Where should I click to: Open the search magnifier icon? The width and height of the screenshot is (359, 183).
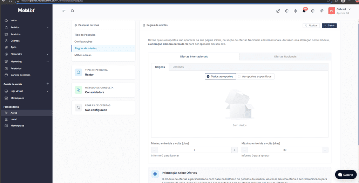point(73,11)
